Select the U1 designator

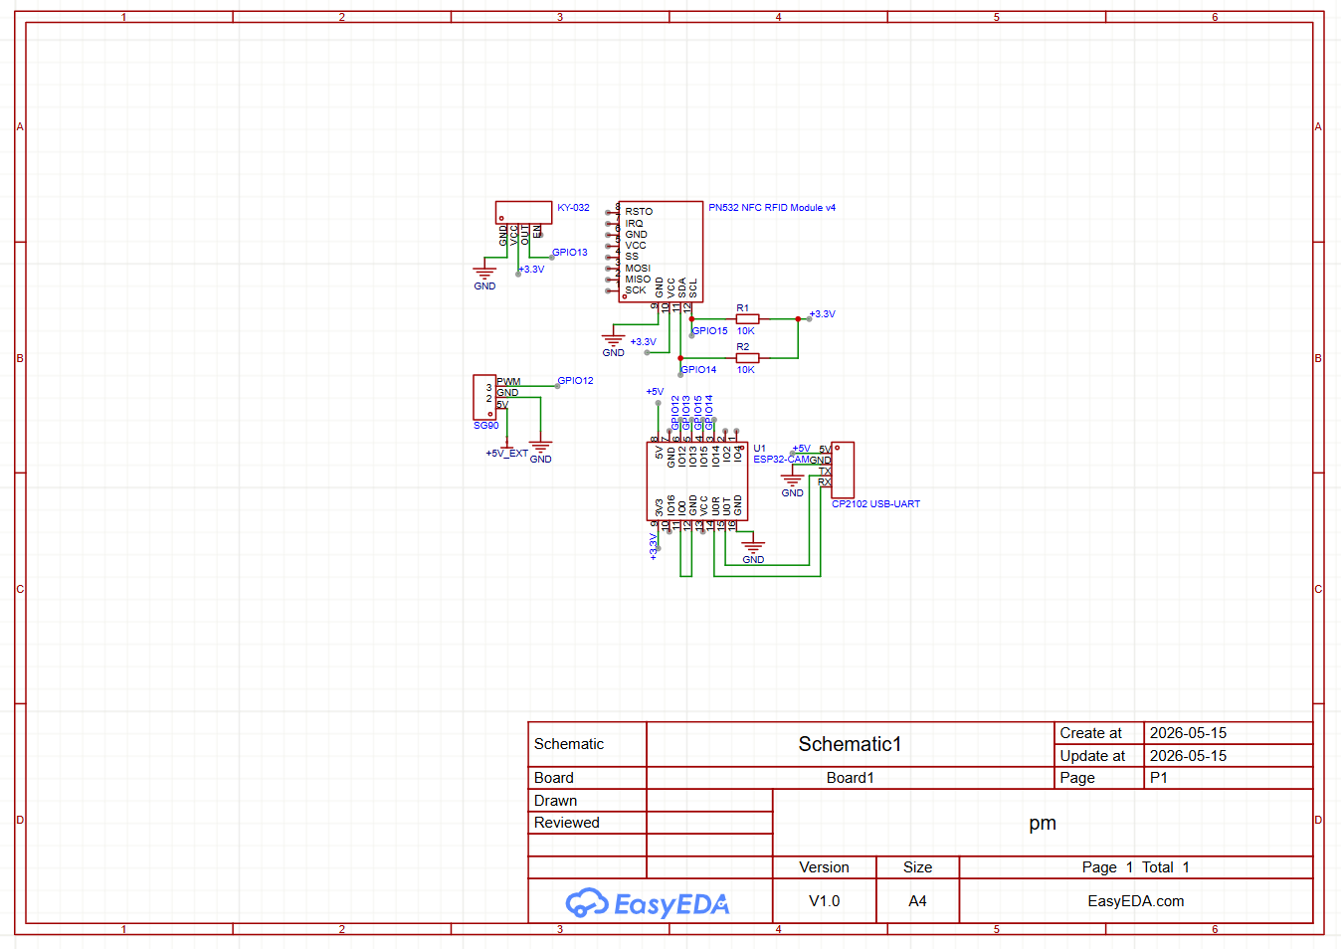point(760,449)
